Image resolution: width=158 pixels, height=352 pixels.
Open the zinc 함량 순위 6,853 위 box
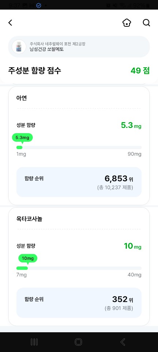pos(79,182)
